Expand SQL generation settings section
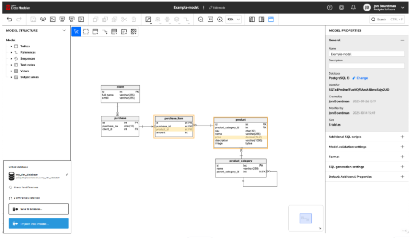 (x=402, y=167)
